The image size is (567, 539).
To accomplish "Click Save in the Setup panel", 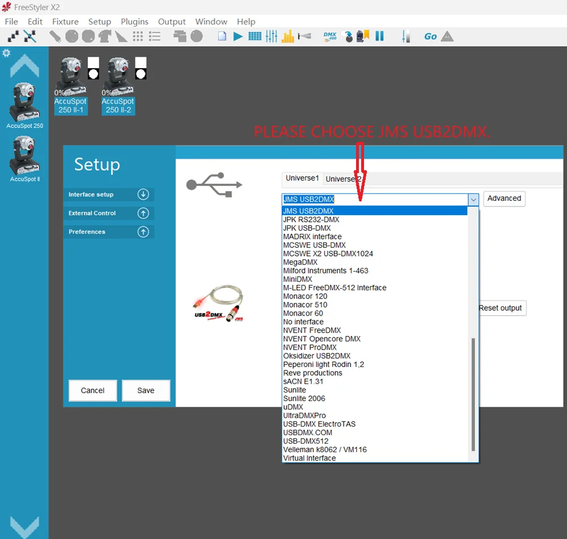I will click(x=146, y=391).
